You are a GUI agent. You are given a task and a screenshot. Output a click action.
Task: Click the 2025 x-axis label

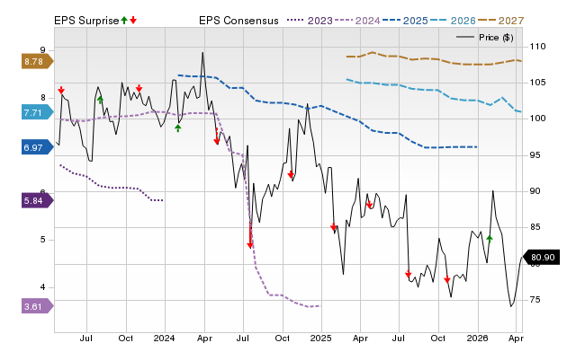320,338
